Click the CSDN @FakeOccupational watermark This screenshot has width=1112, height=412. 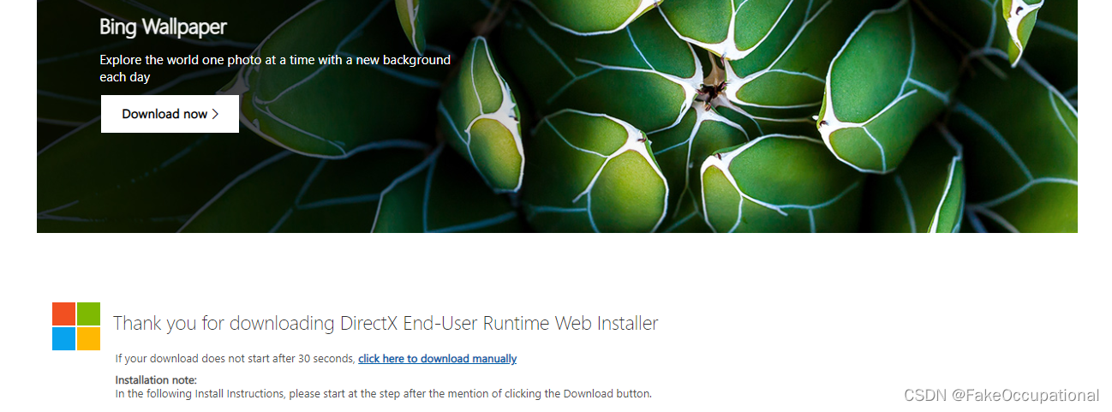[1001, 395]
